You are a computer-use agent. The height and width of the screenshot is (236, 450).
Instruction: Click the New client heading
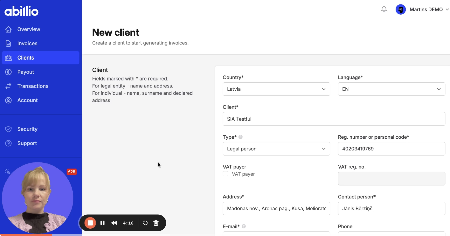(x=116, y=32)
